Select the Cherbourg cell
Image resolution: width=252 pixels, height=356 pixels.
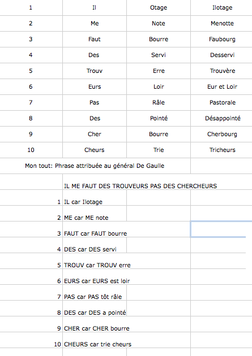pyautogui.click(x=222, y=134)
